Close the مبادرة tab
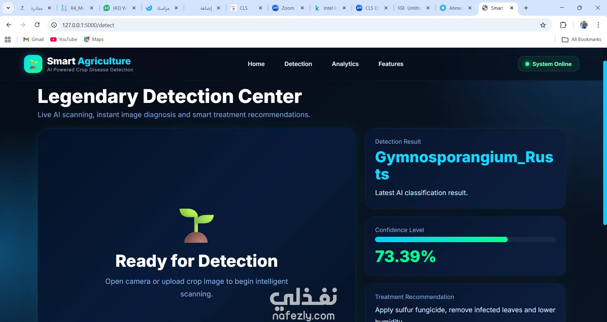The width and height of the screenshot is (607, 322). click(49, 8)
